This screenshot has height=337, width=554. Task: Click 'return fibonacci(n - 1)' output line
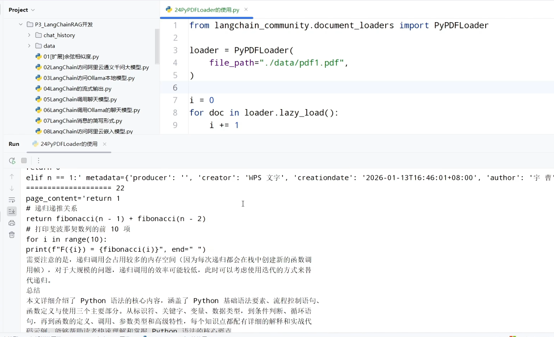116,219
